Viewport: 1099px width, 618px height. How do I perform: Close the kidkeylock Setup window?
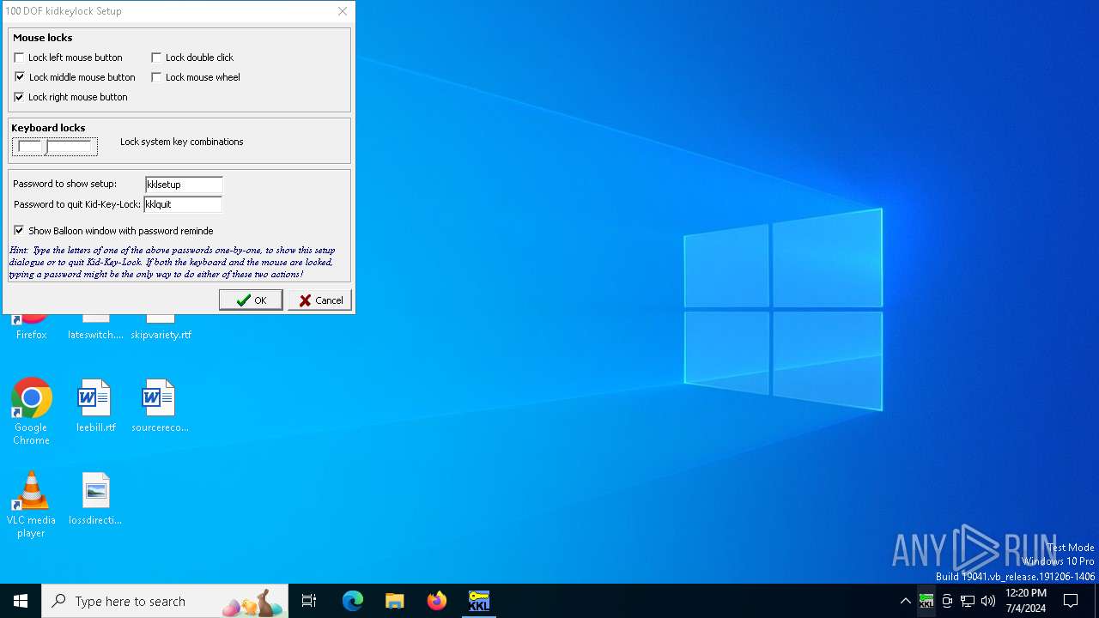(x=342, y=11)
